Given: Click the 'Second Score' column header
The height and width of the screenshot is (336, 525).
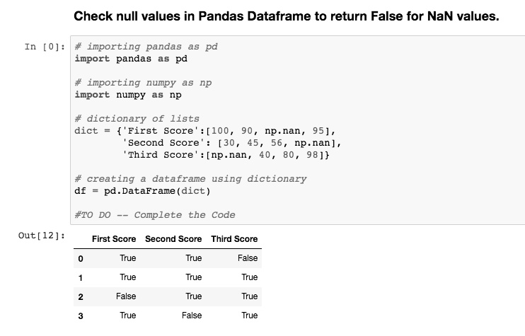Looking at the screenshot, I should [173, 239].
